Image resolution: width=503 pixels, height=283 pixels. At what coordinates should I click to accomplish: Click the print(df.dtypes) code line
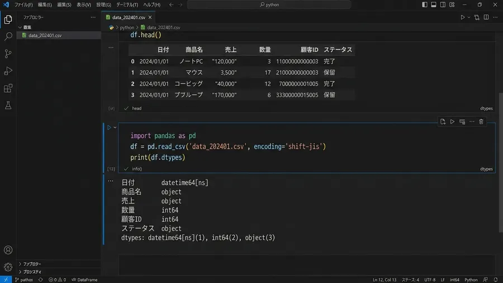click(158, 157)
